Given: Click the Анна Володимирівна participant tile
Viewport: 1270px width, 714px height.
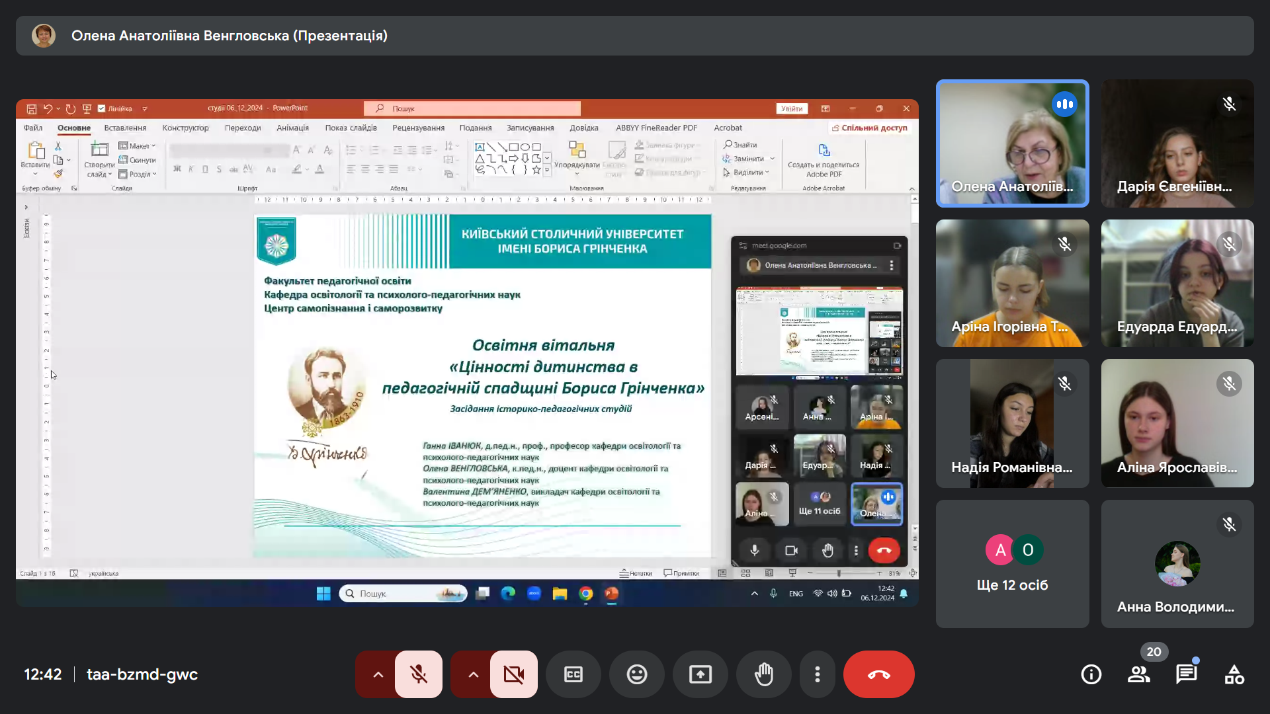Looking at the screenshot, I should point(1177,564).
